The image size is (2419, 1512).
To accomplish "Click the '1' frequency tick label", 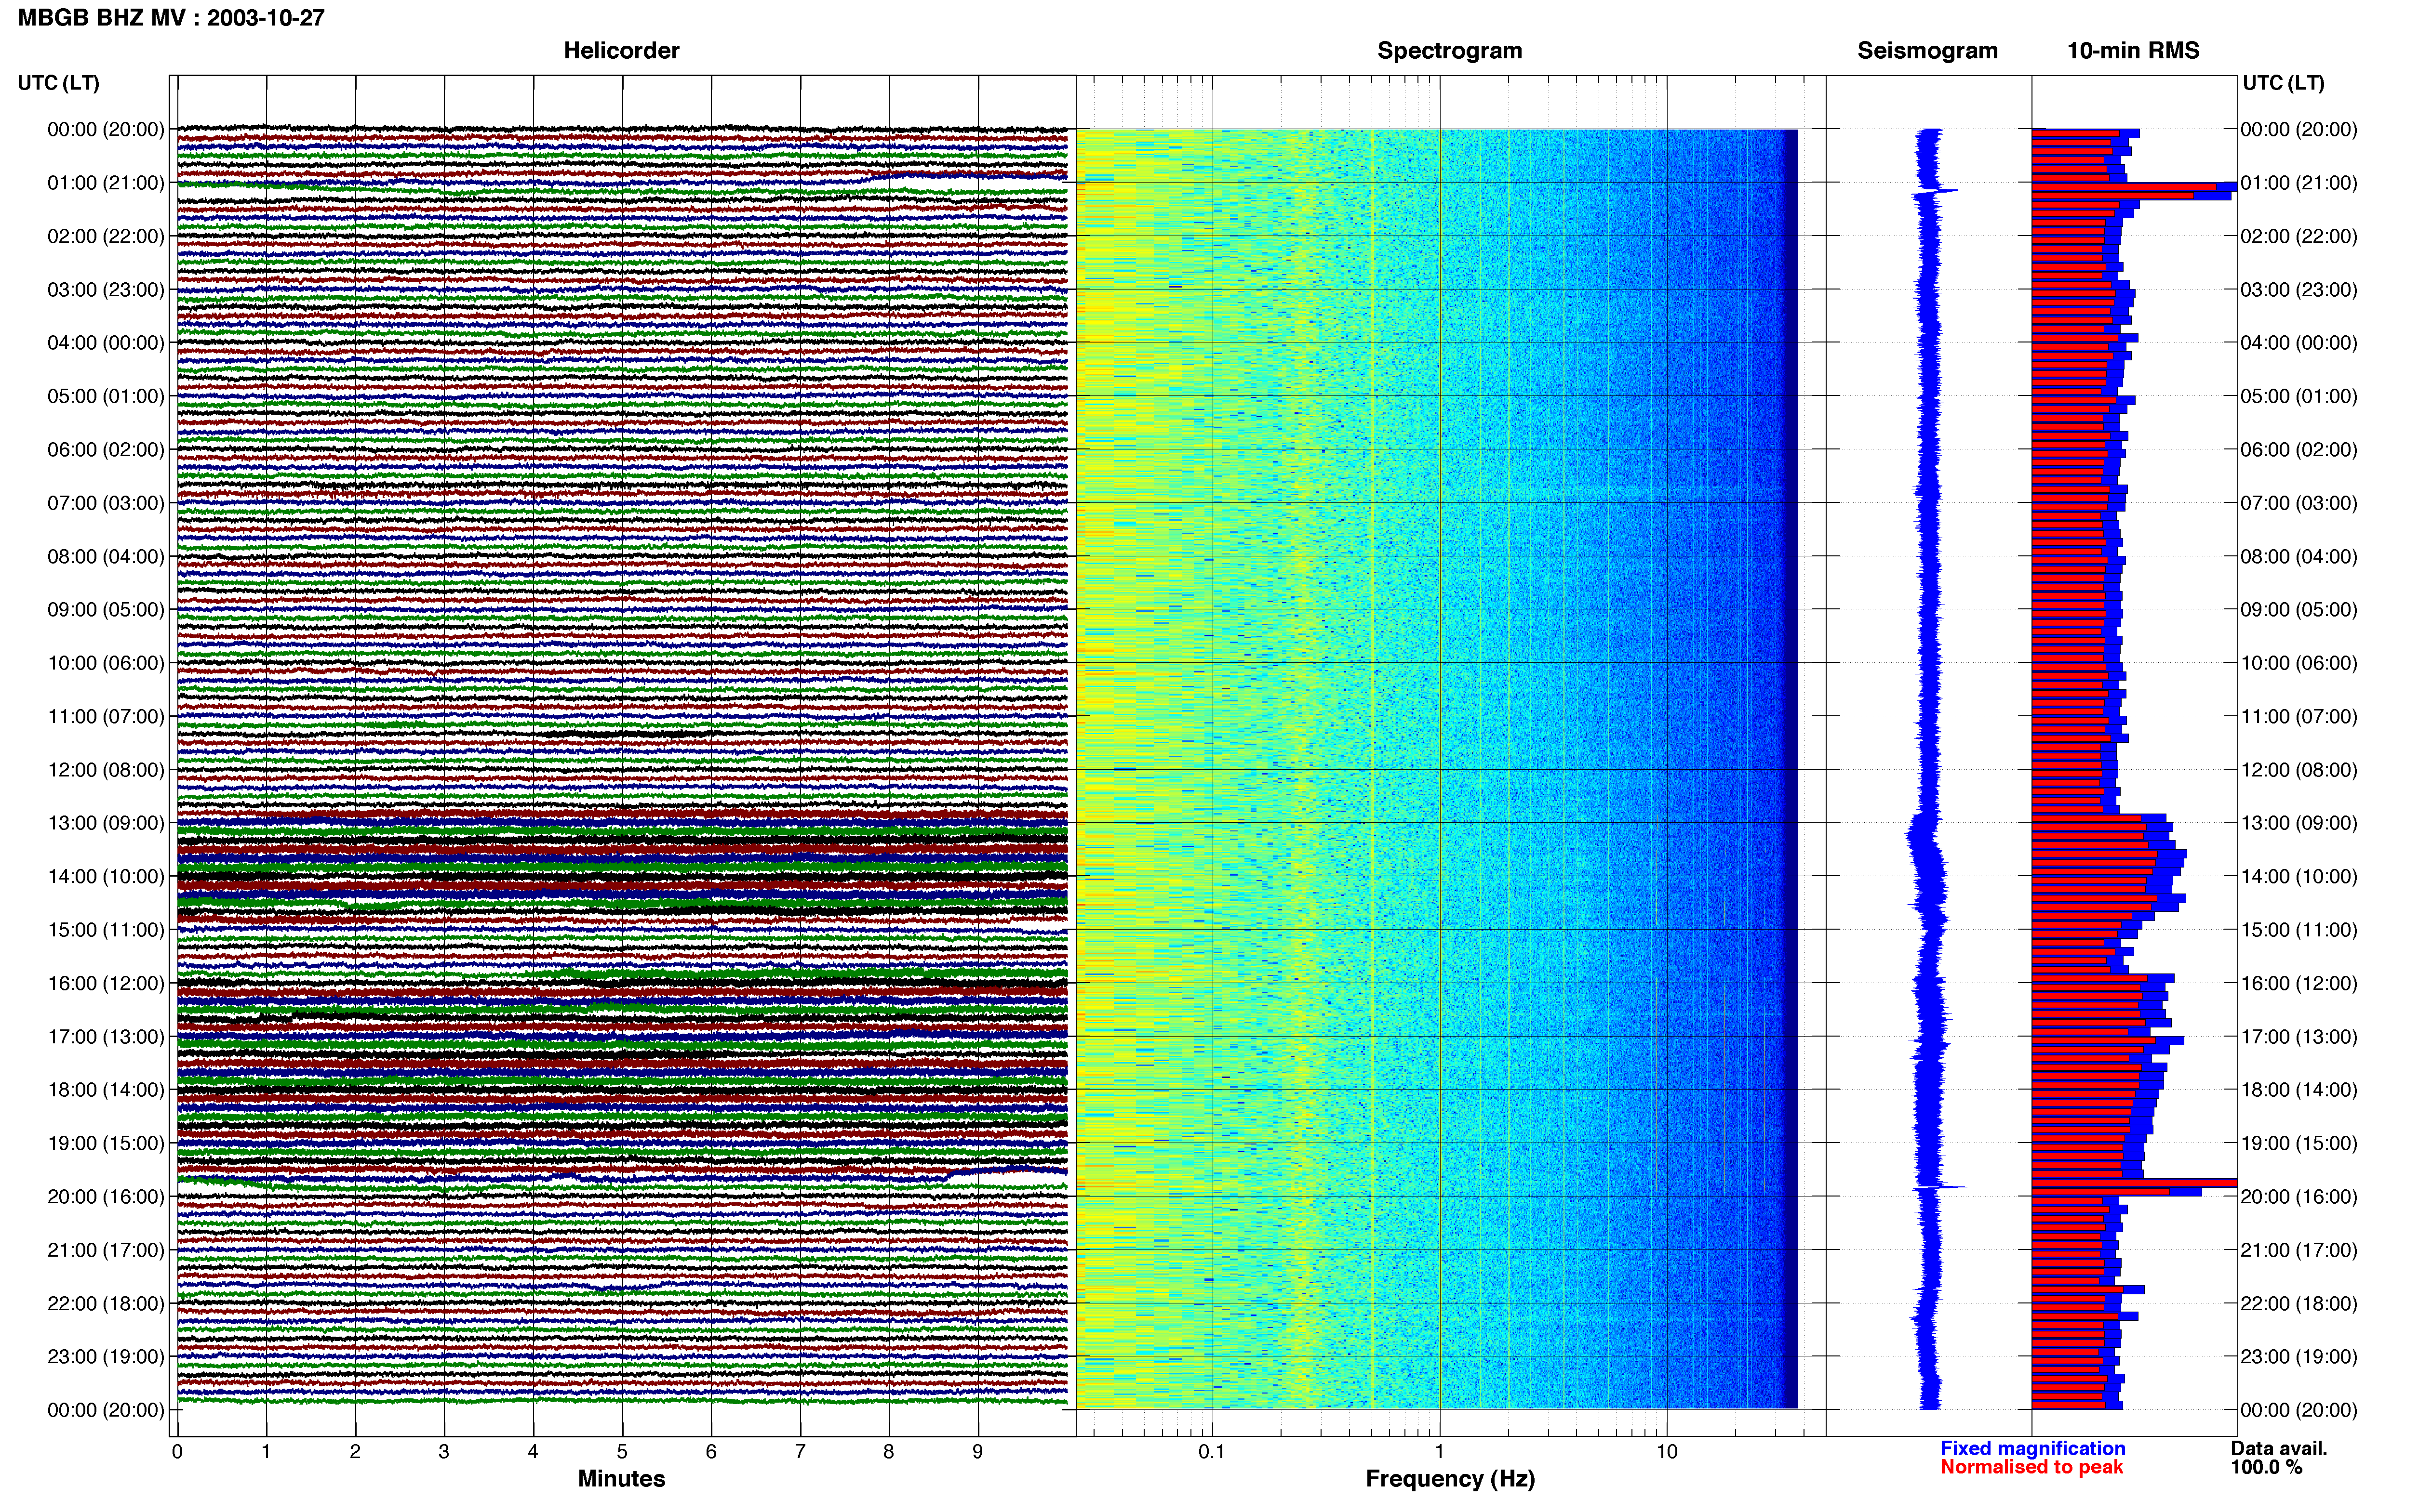I will pyautogui.click(x=1440, y=1451).
